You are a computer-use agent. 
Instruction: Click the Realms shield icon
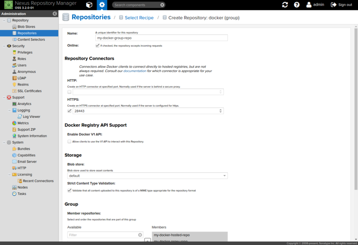[14, 84]
